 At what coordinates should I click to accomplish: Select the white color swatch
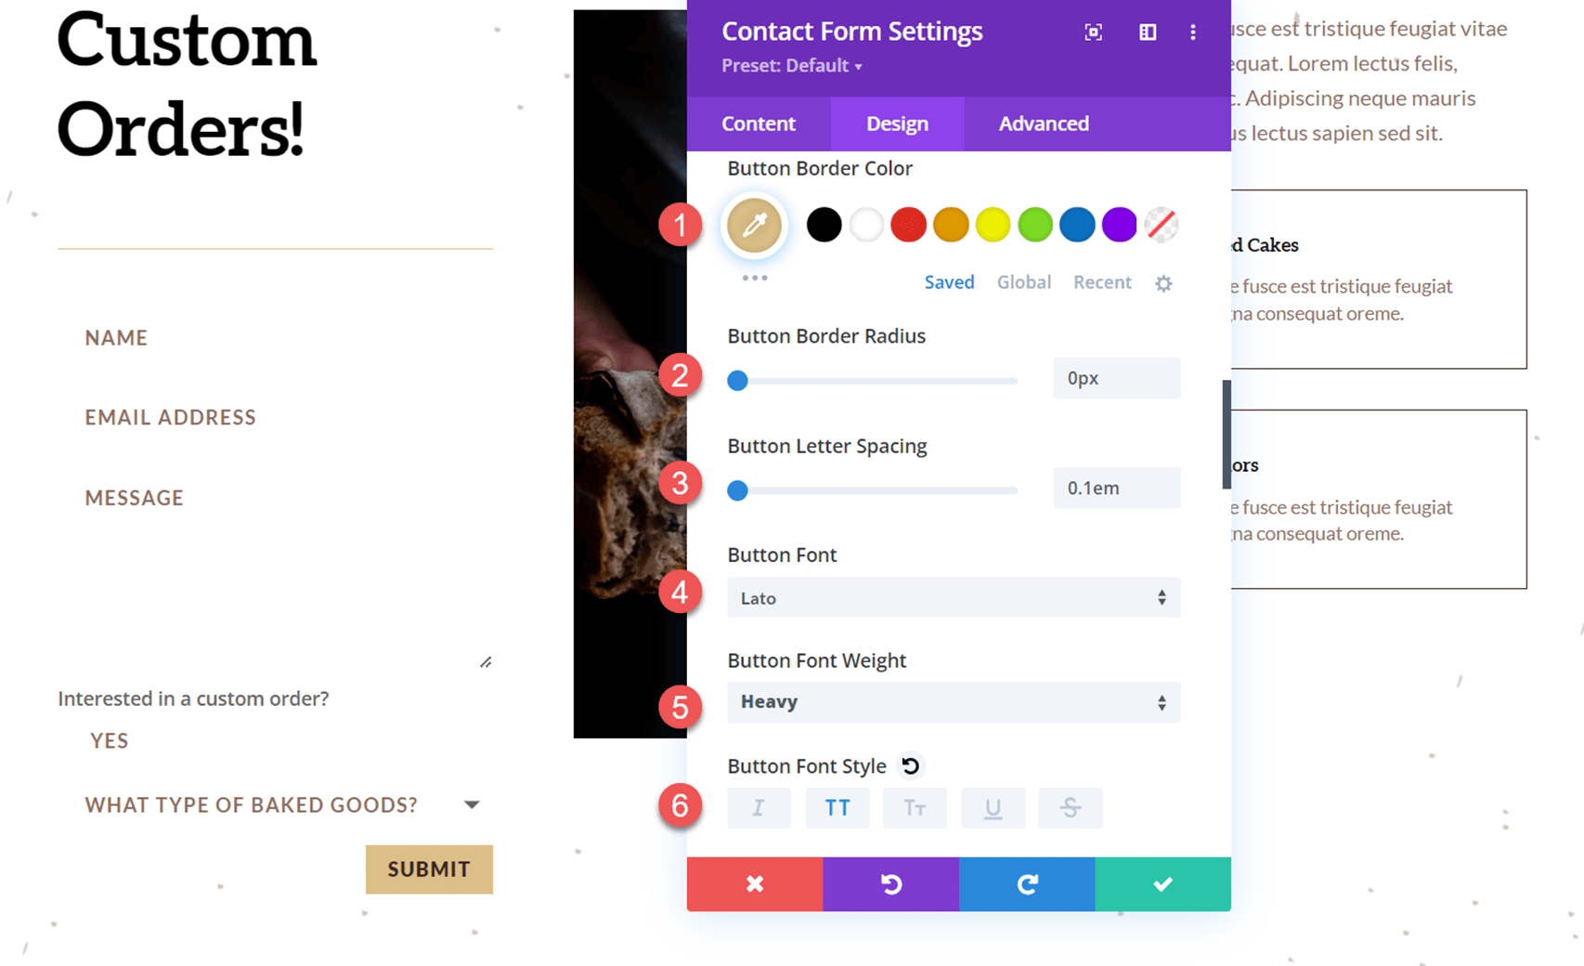[x=866, y=225]
